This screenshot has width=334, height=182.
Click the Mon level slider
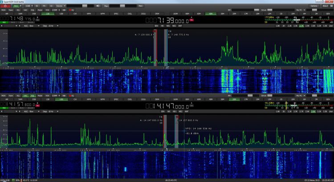tap(123, 6)
